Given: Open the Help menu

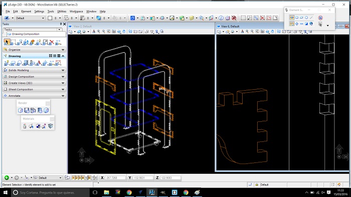Looking at the screenshot, I should pyautogui.click(x=102, y=11).
